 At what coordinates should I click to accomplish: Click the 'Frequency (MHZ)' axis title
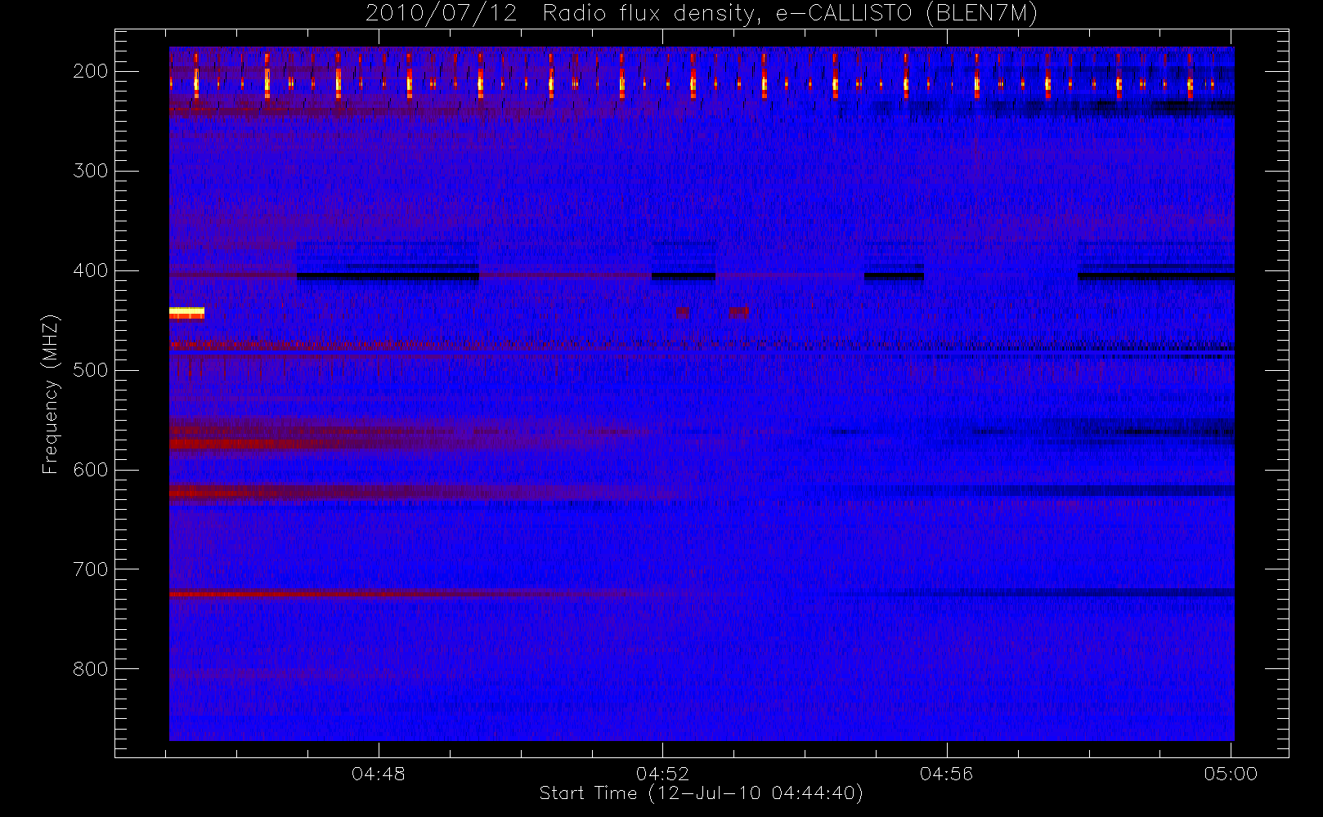(51, 394)
